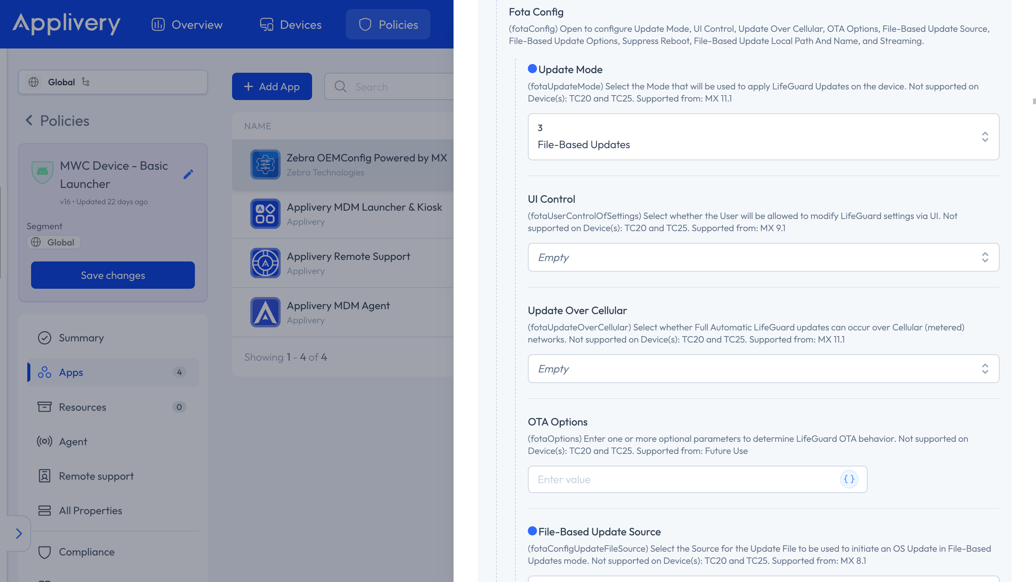1036x582 pixels.
Task: Click the Applivery logo
Action: (x=66, y=24)
